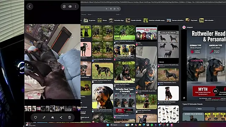Clear the search box with X
The height and width of the screenshot is (127, 226).
click(107, 9)
